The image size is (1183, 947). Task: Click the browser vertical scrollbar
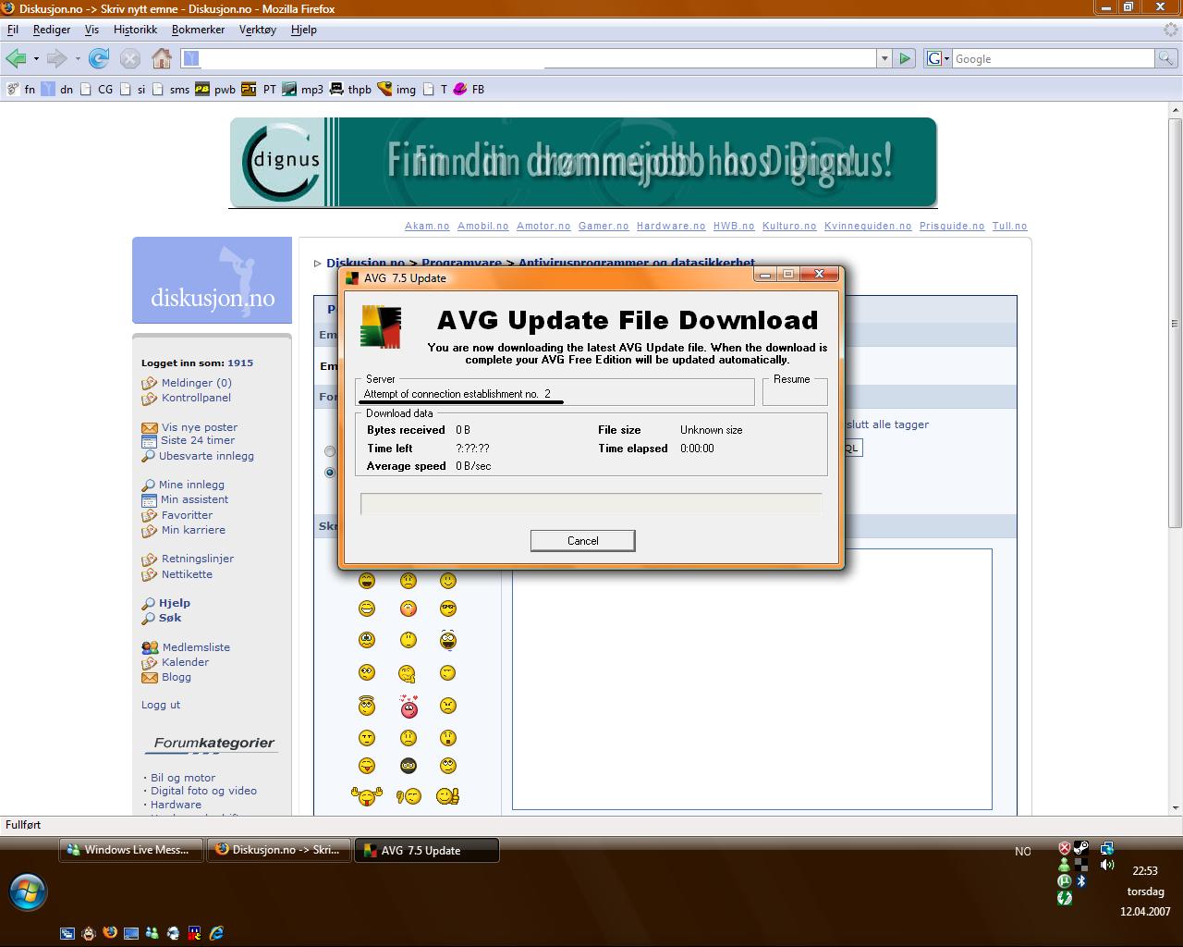pyautogui.click(x=1175, y=324)
